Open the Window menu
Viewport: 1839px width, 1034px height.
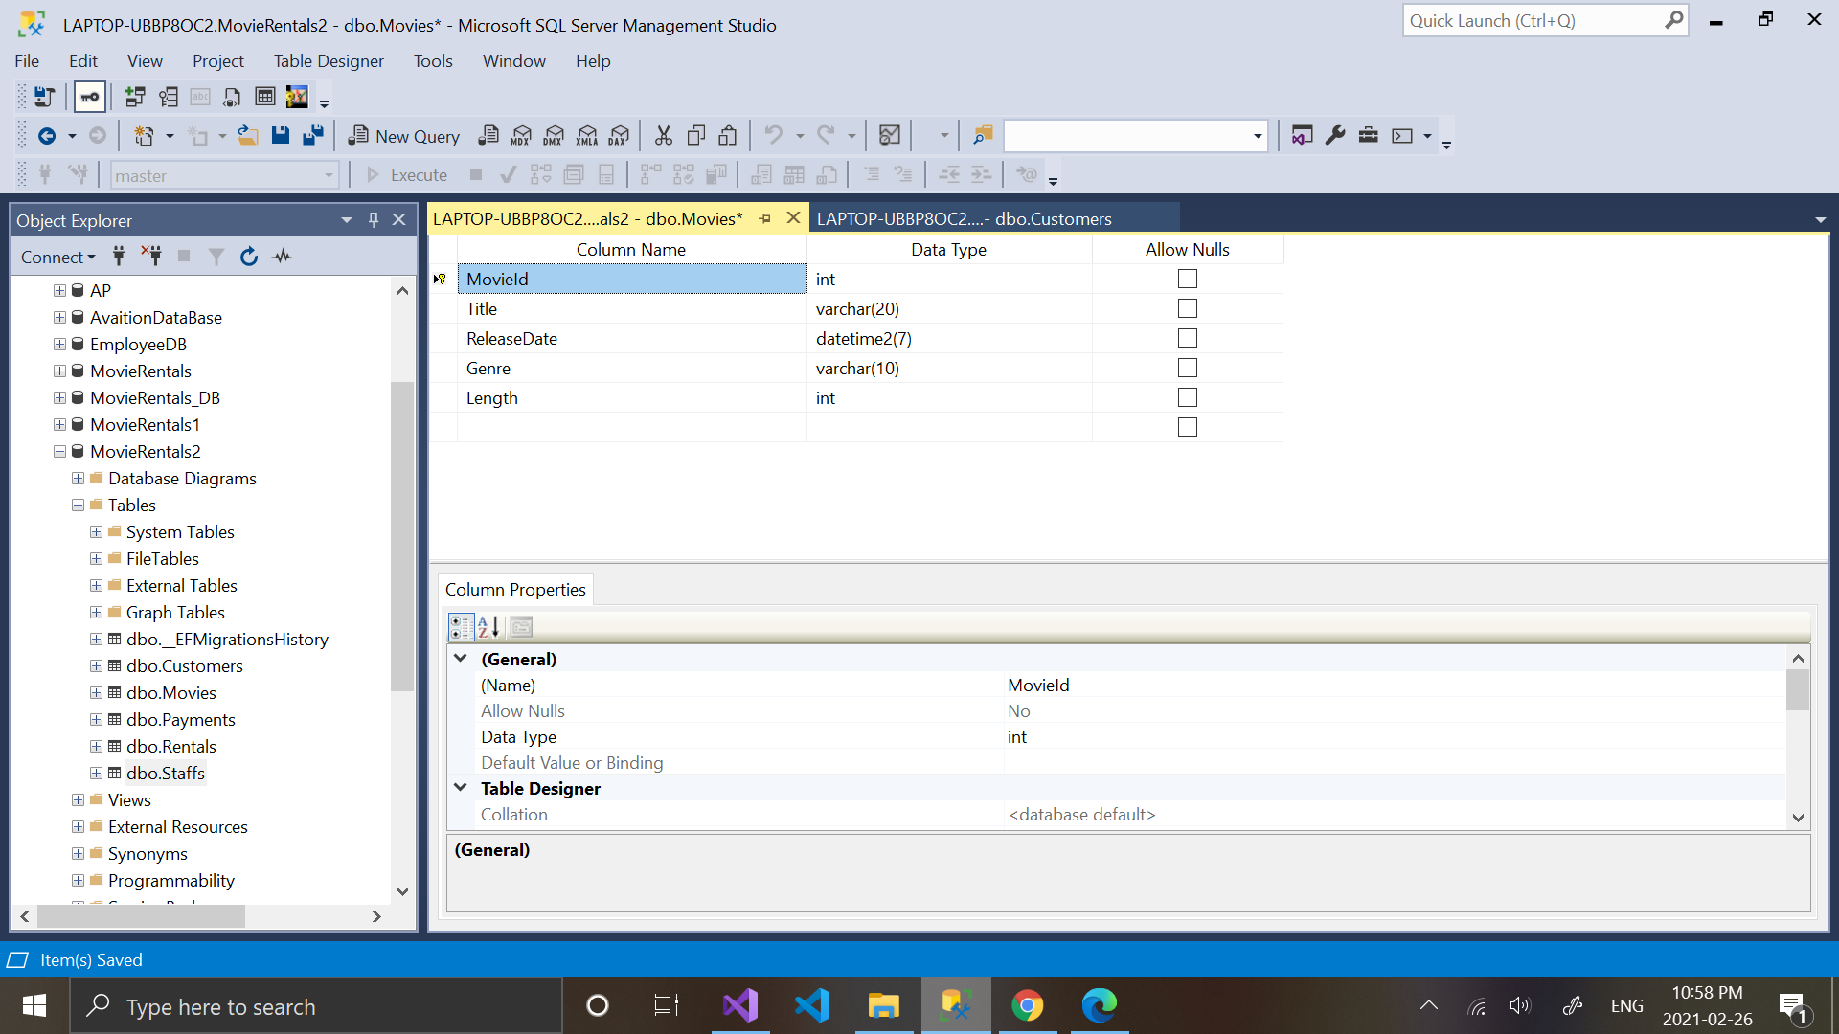(513, 61)
